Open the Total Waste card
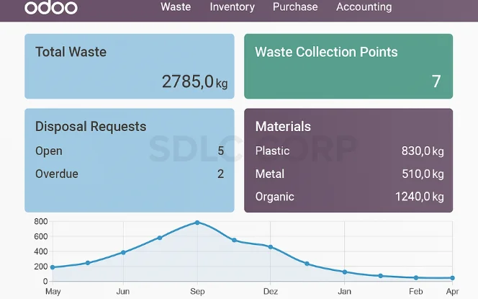The height and width of the screenshot is (299, 478). tap(130, 66)
